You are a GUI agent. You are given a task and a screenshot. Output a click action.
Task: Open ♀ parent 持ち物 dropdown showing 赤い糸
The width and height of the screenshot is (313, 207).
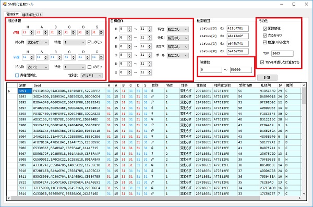pyautogui.click(x=38, y=67)
